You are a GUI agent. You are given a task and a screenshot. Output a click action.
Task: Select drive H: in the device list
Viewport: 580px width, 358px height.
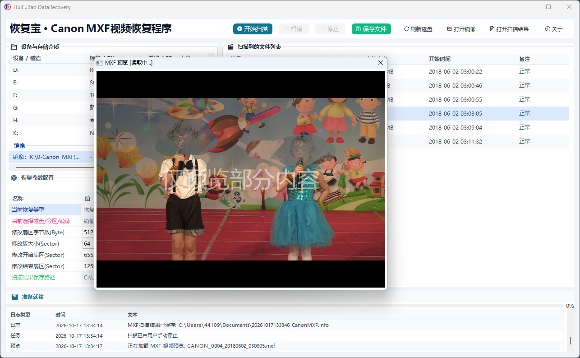[x=52, y=121]
